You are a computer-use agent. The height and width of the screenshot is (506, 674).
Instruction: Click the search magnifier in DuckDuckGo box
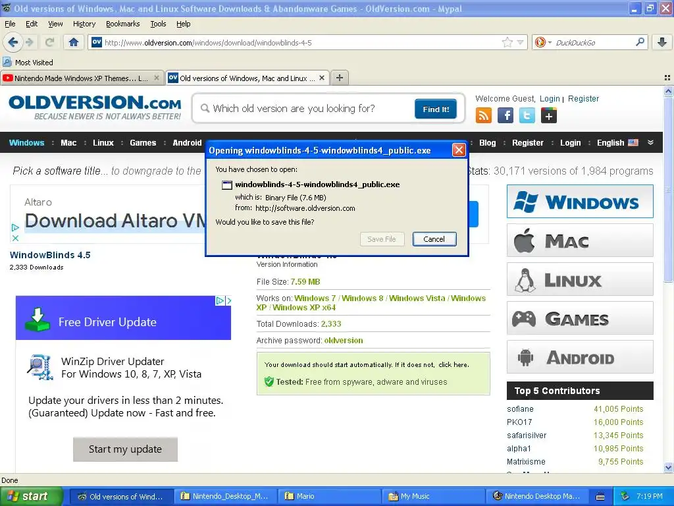(640, 42)
